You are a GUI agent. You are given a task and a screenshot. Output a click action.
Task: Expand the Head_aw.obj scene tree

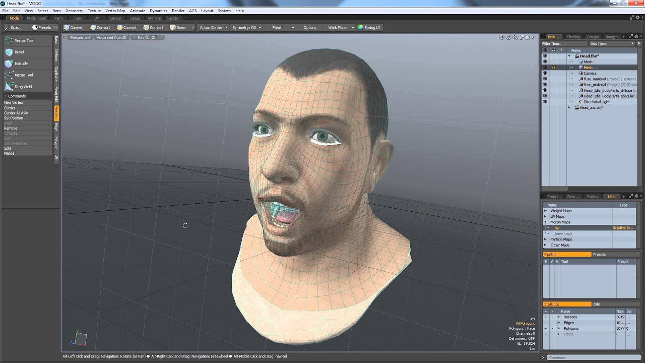tap(569, 107)
